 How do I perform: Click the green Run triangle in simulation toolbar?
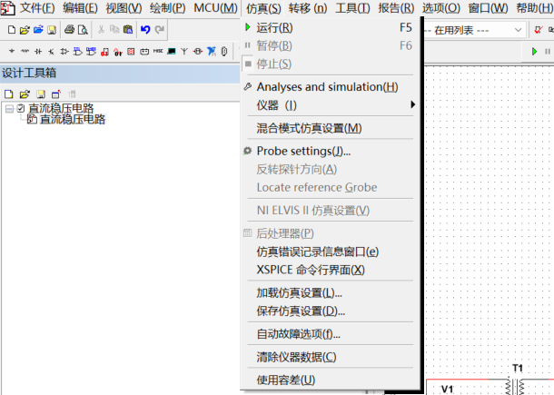[534, 52]
